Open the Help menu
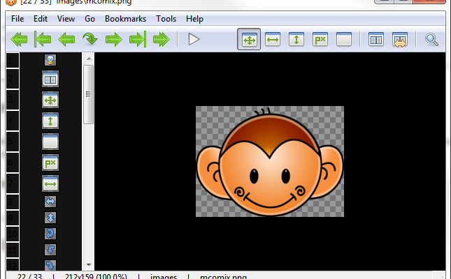Screen dimensions: 451x279 click(194, 19)
